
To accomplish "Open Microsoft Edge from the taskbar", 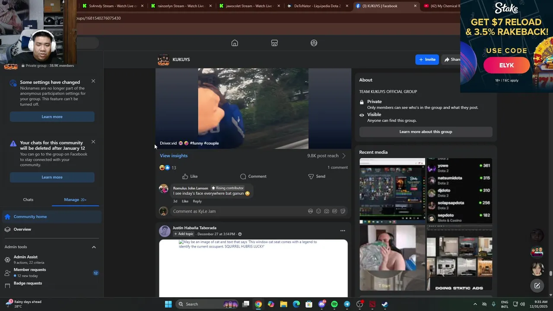I will (296, 304).
